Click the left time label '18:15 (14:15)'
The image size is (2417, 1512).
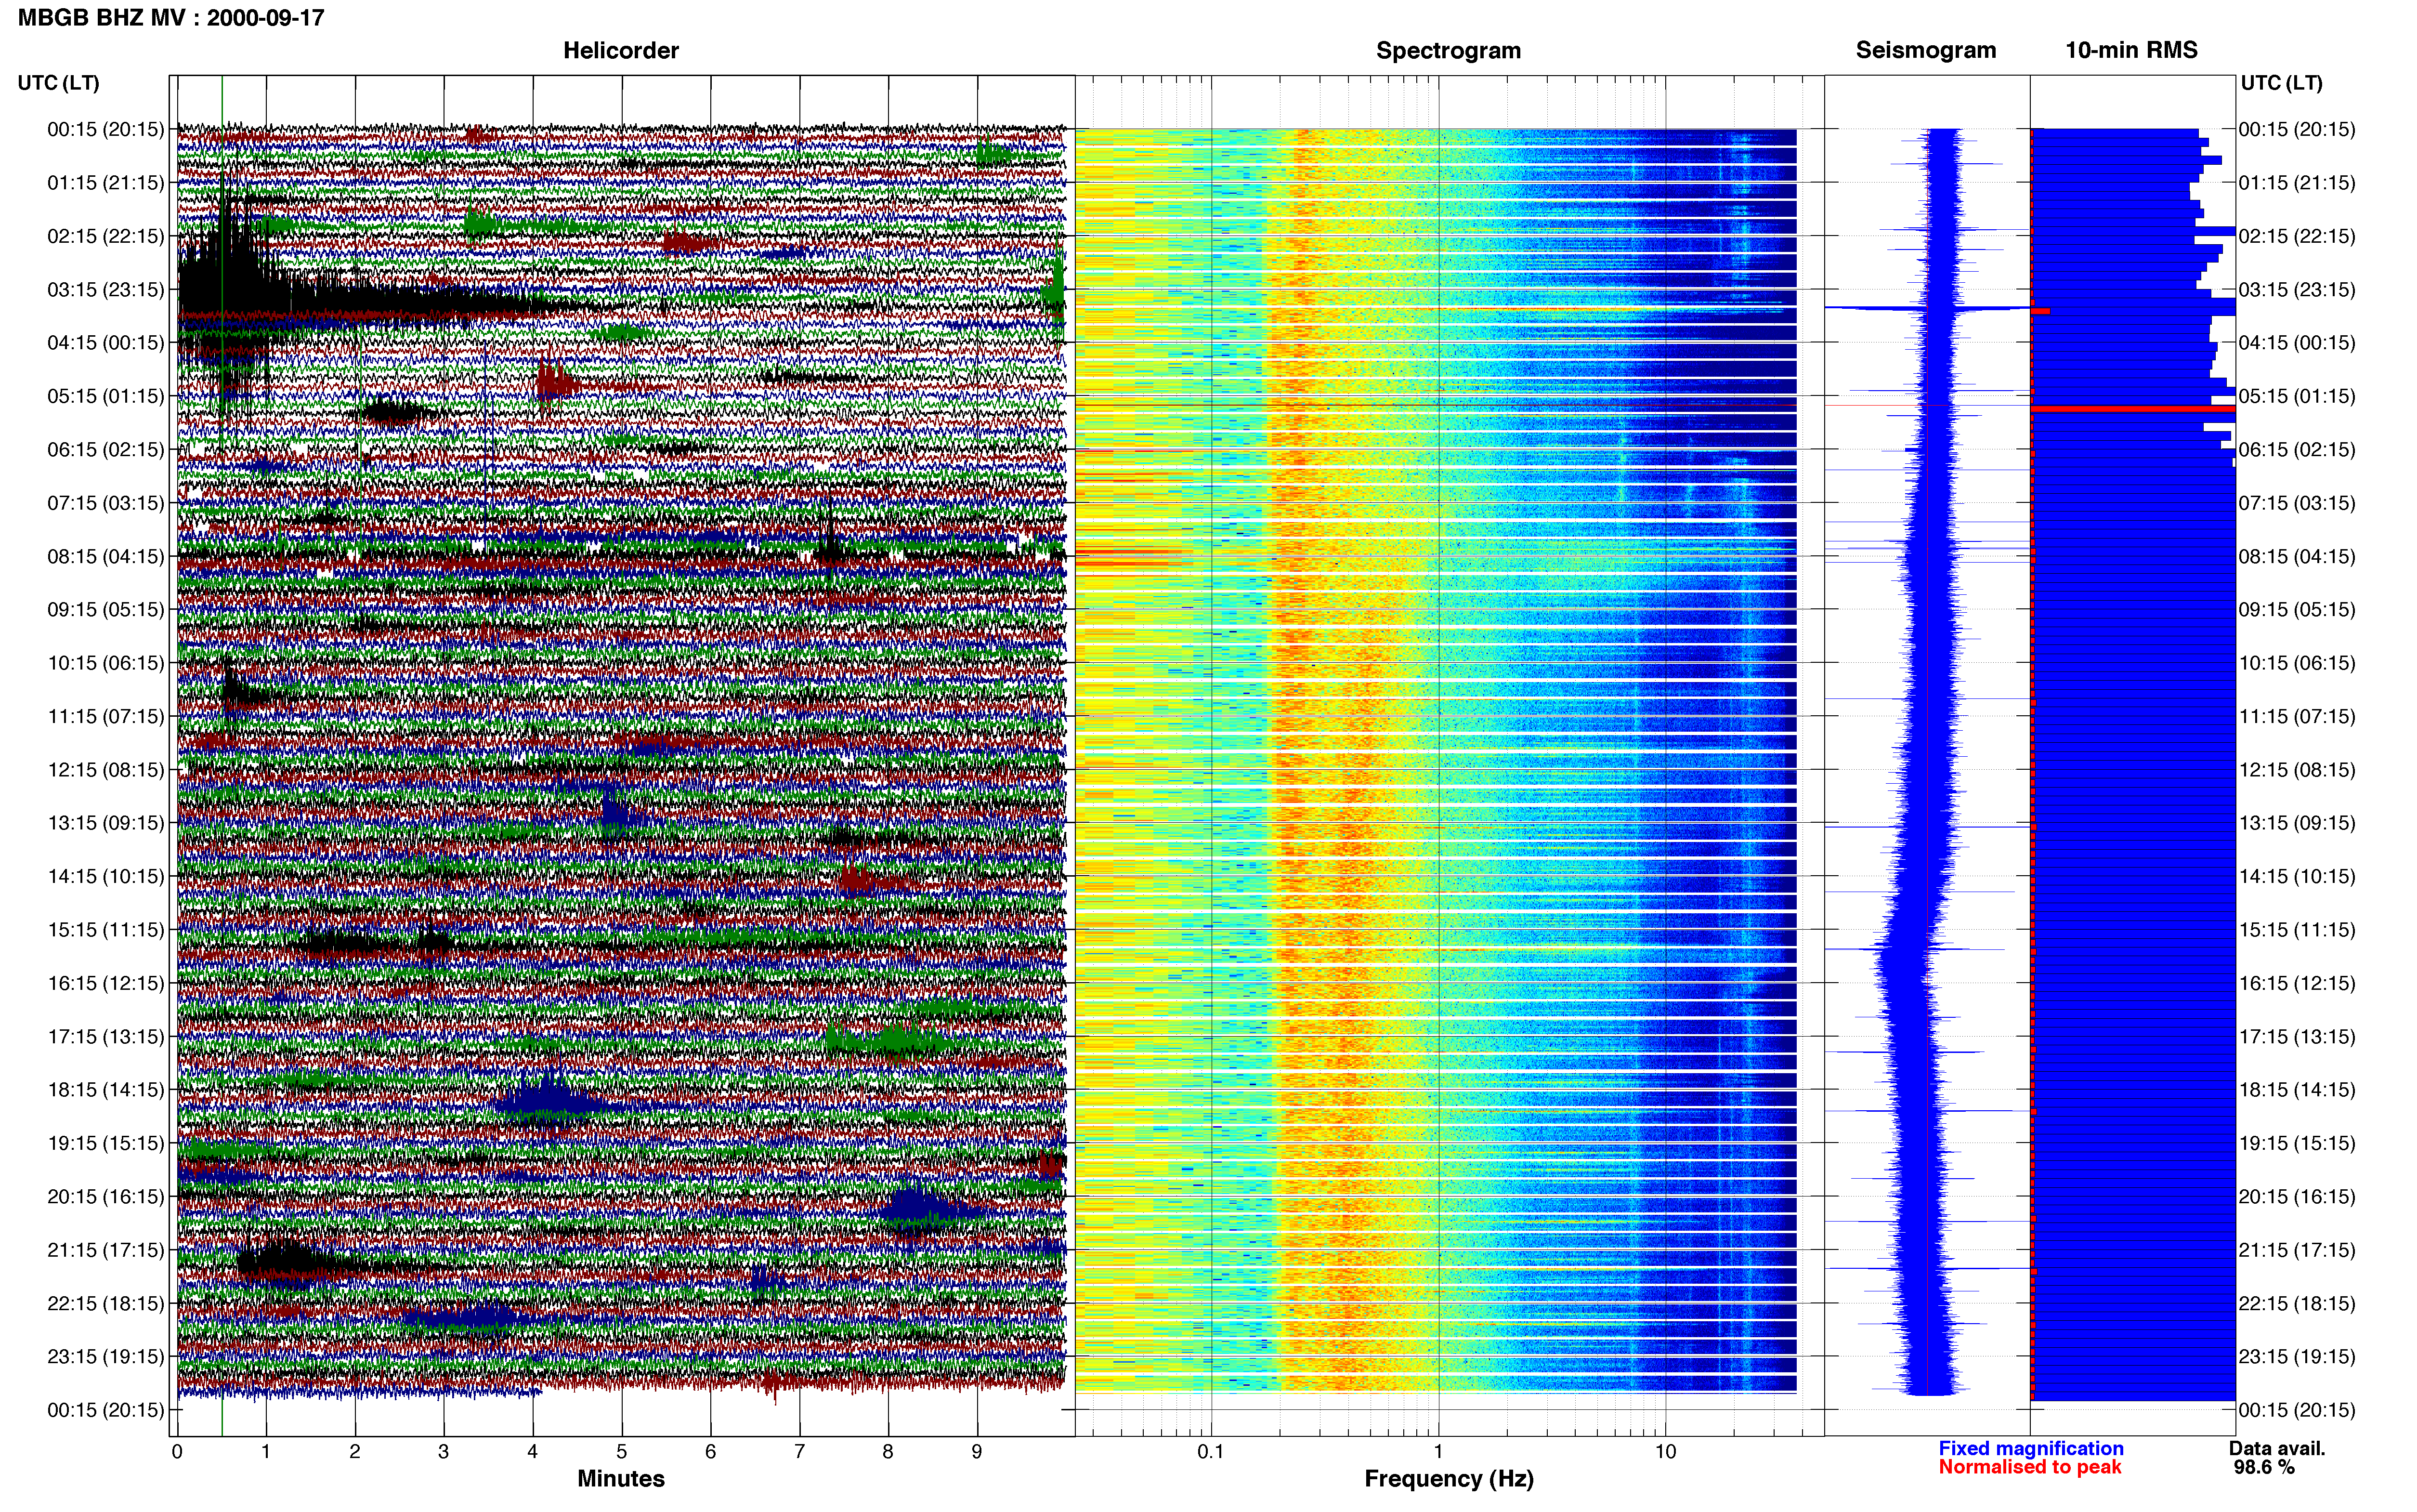point(106,1090)
